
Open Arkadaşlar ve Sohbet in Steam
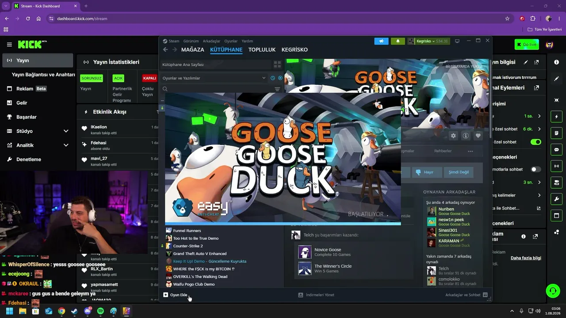point(466,295)
